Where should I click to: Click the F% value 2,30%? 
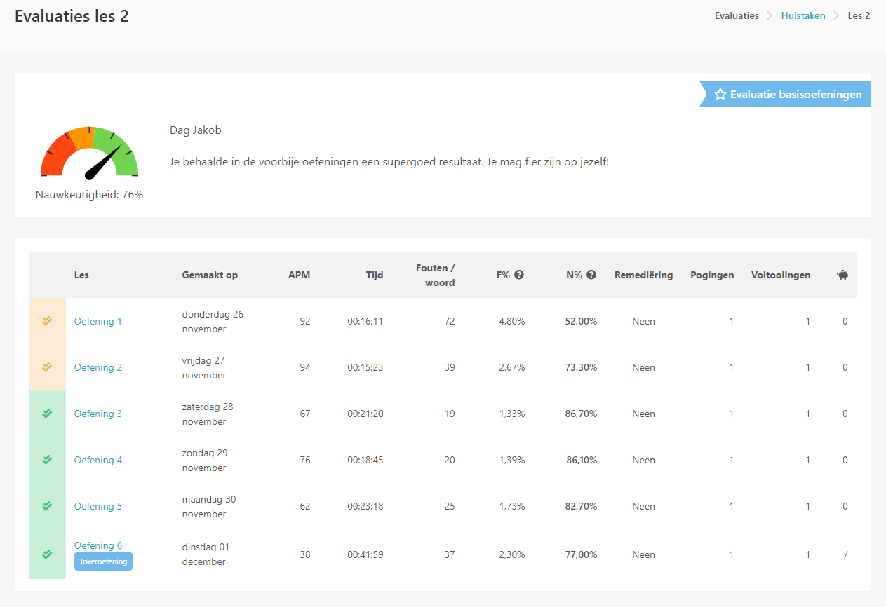pyautogui.click(x=512, y=554)
